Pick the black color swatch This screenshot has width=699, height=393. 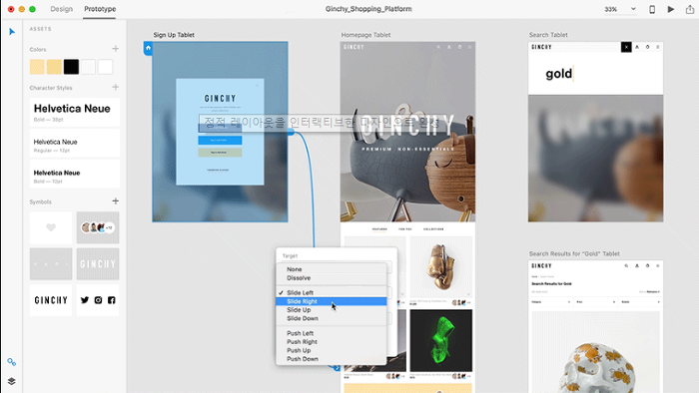[x=71, y=67]
